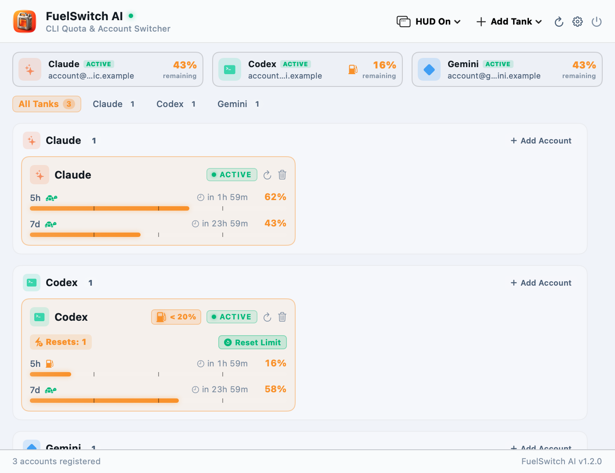Click the '43%' value on Claude's 7d row
The height and width of the screenshot is (473, 615).
275,223
